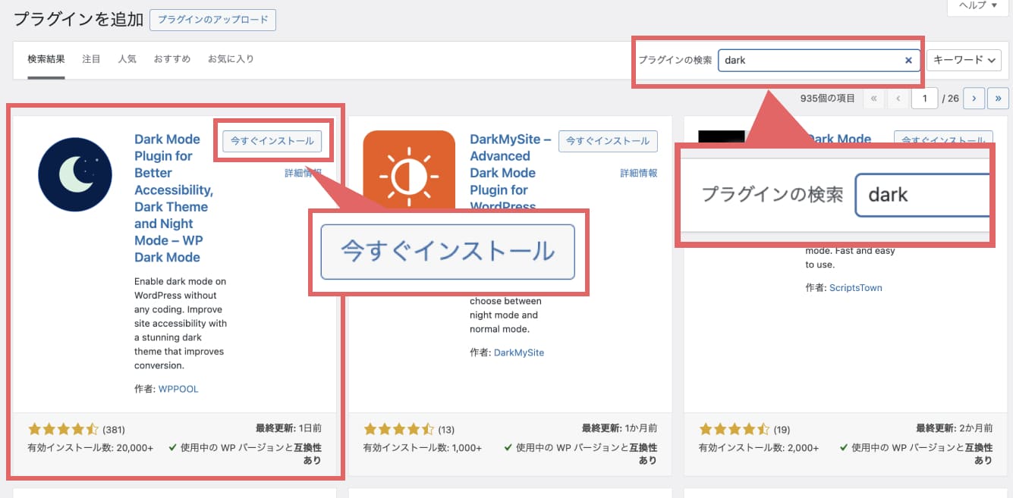Go to next page of results
The image size is (1013, 498).
(x=974, y=99)
